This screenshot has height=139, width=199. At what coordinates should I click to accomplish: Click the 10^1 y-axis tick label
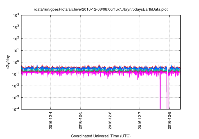16,51
